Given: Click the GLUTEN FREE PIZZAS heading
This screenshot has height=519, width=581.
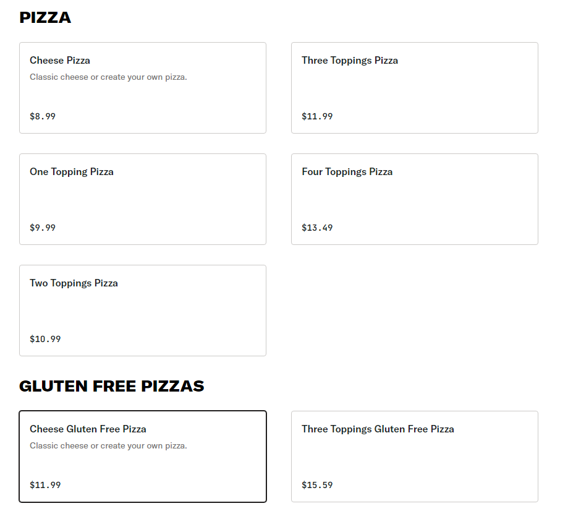Looking at the screenshot, I should [111, 386].
